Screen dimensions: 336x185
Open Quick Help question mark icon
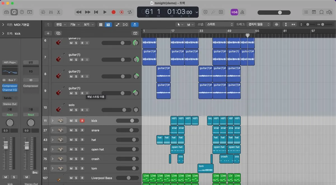coord(22,12)
